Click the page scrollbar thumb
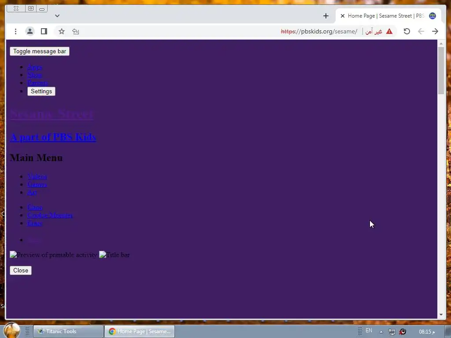 tap(441, 70)
